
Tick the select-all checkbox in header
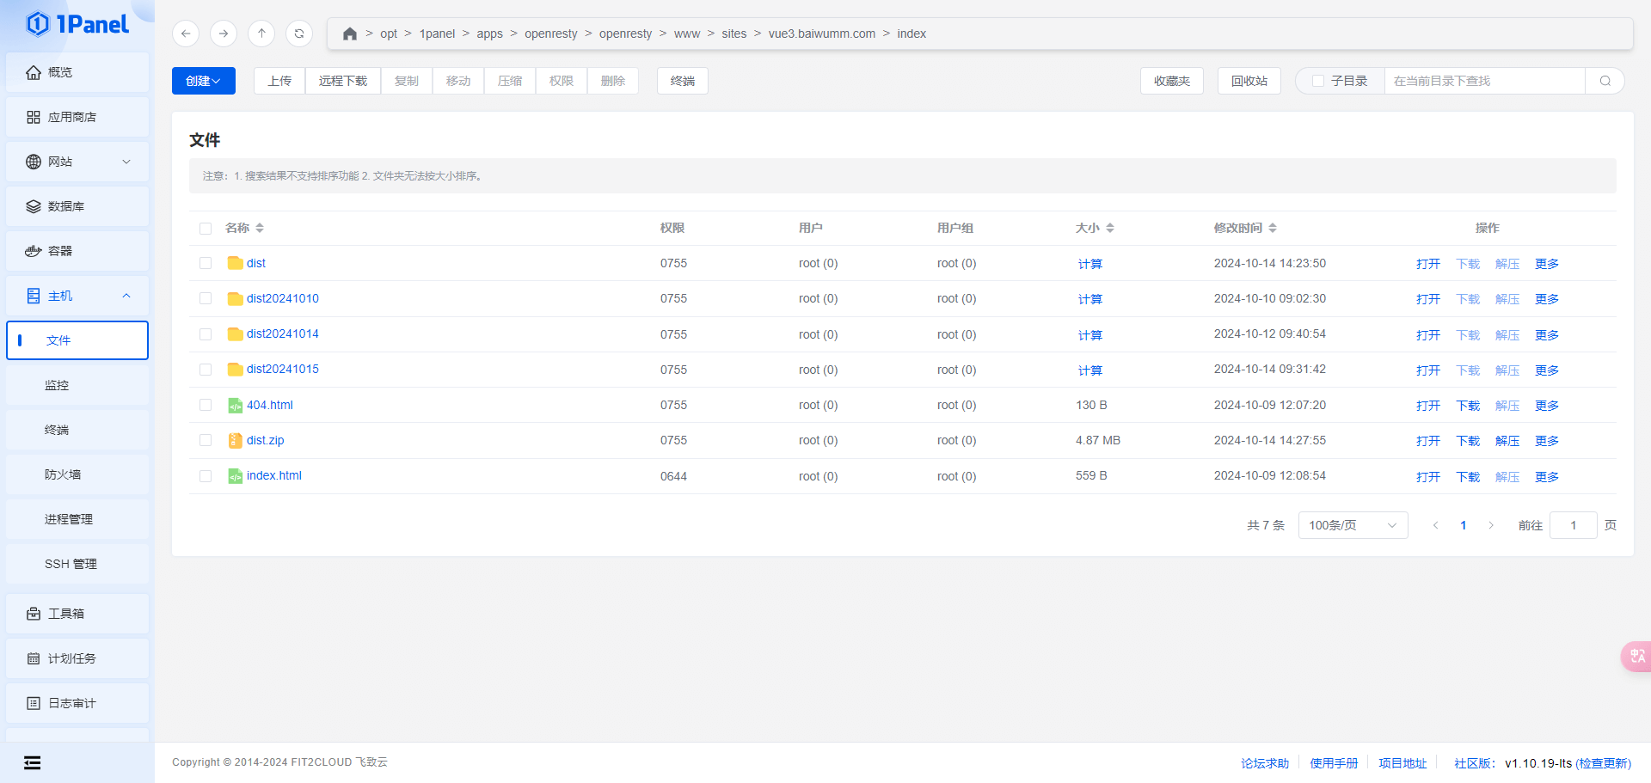coord(206,229)
